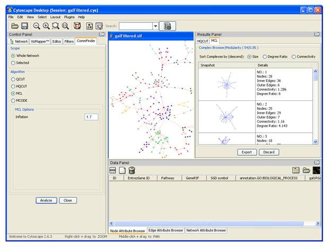Select the Whole Network scope option
The width and height of the screenshot is (331, 247).
click(x=13, y=56)
